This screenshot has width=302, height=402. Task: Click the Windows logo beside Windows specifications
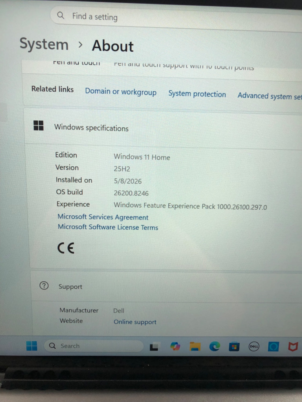click(x=39, y=125)
